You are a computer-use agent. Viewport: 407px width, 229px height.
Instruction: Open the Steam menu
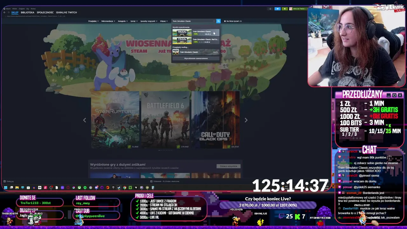pyautogui.click(x=8, y=9)
